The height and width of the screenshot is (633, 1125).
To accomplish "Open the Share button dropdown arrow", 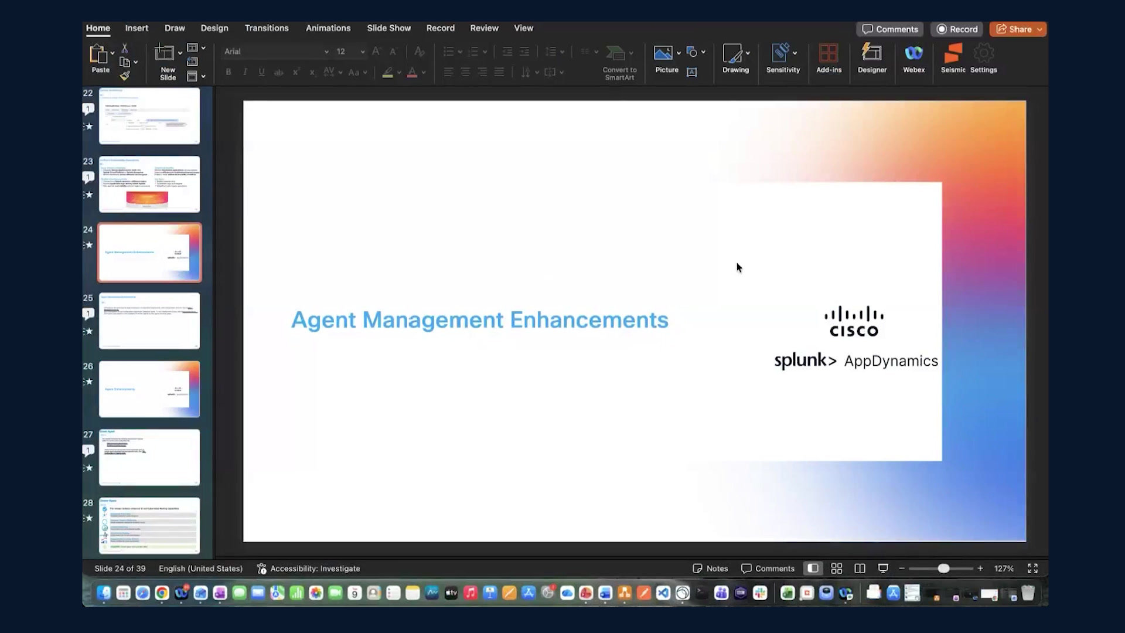I will pos(1040,29).
